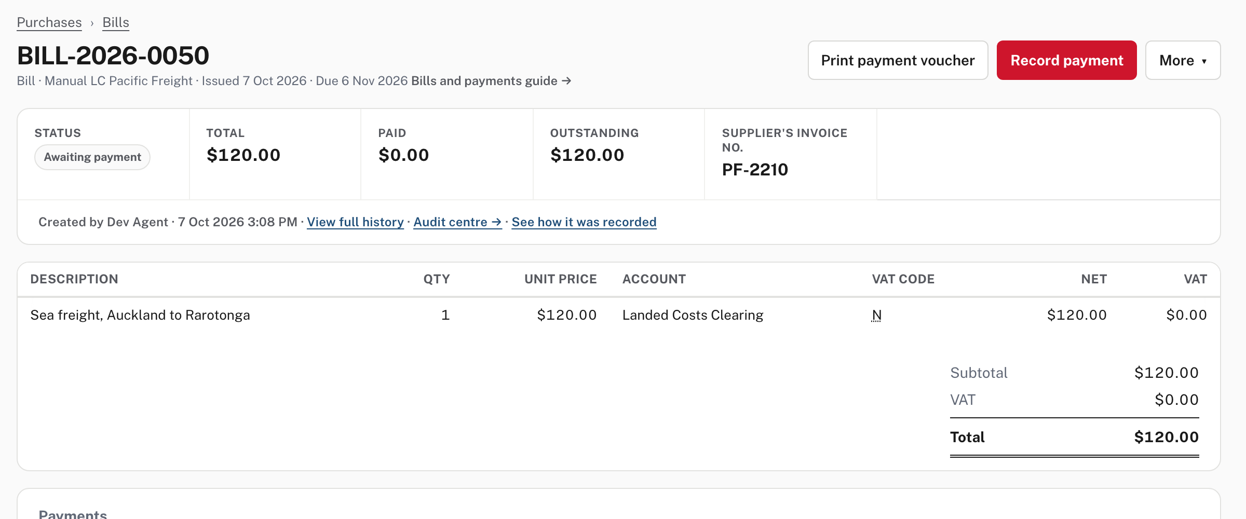Click the Payments section heading
The image size is (1246, 519).
[73, 514]
